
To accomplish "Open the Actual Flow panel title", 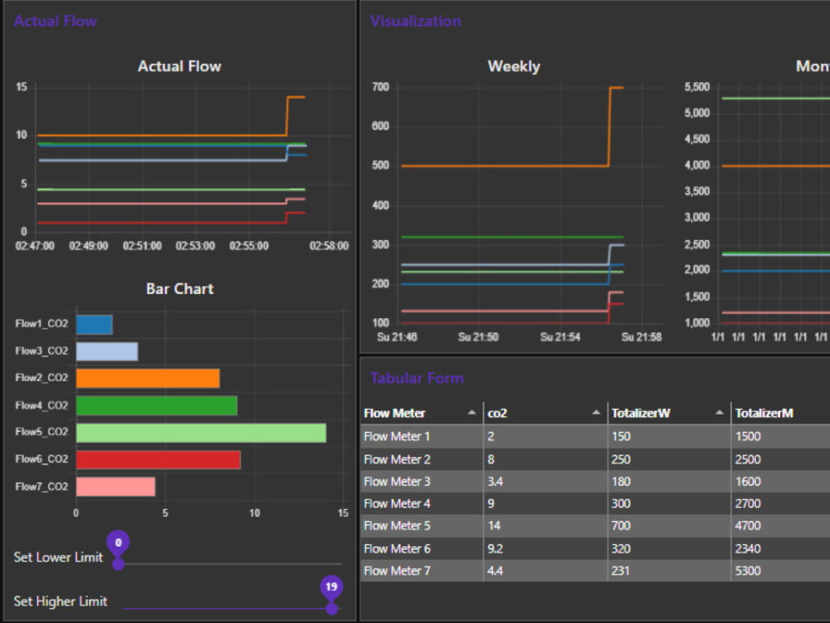I will click(x=55, y=21).
